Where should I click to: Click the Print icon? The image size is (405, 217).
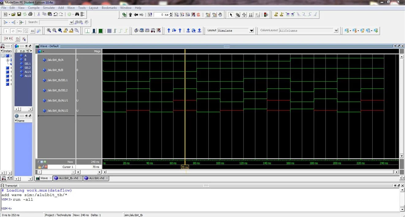click(x=30, y=14)
